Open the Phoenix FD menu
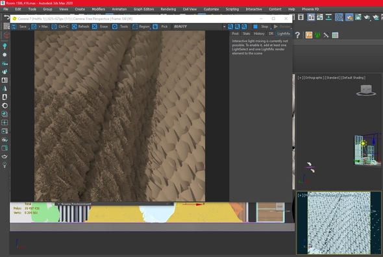The width and height of the screenshot is (383, 257). point(310,9)
